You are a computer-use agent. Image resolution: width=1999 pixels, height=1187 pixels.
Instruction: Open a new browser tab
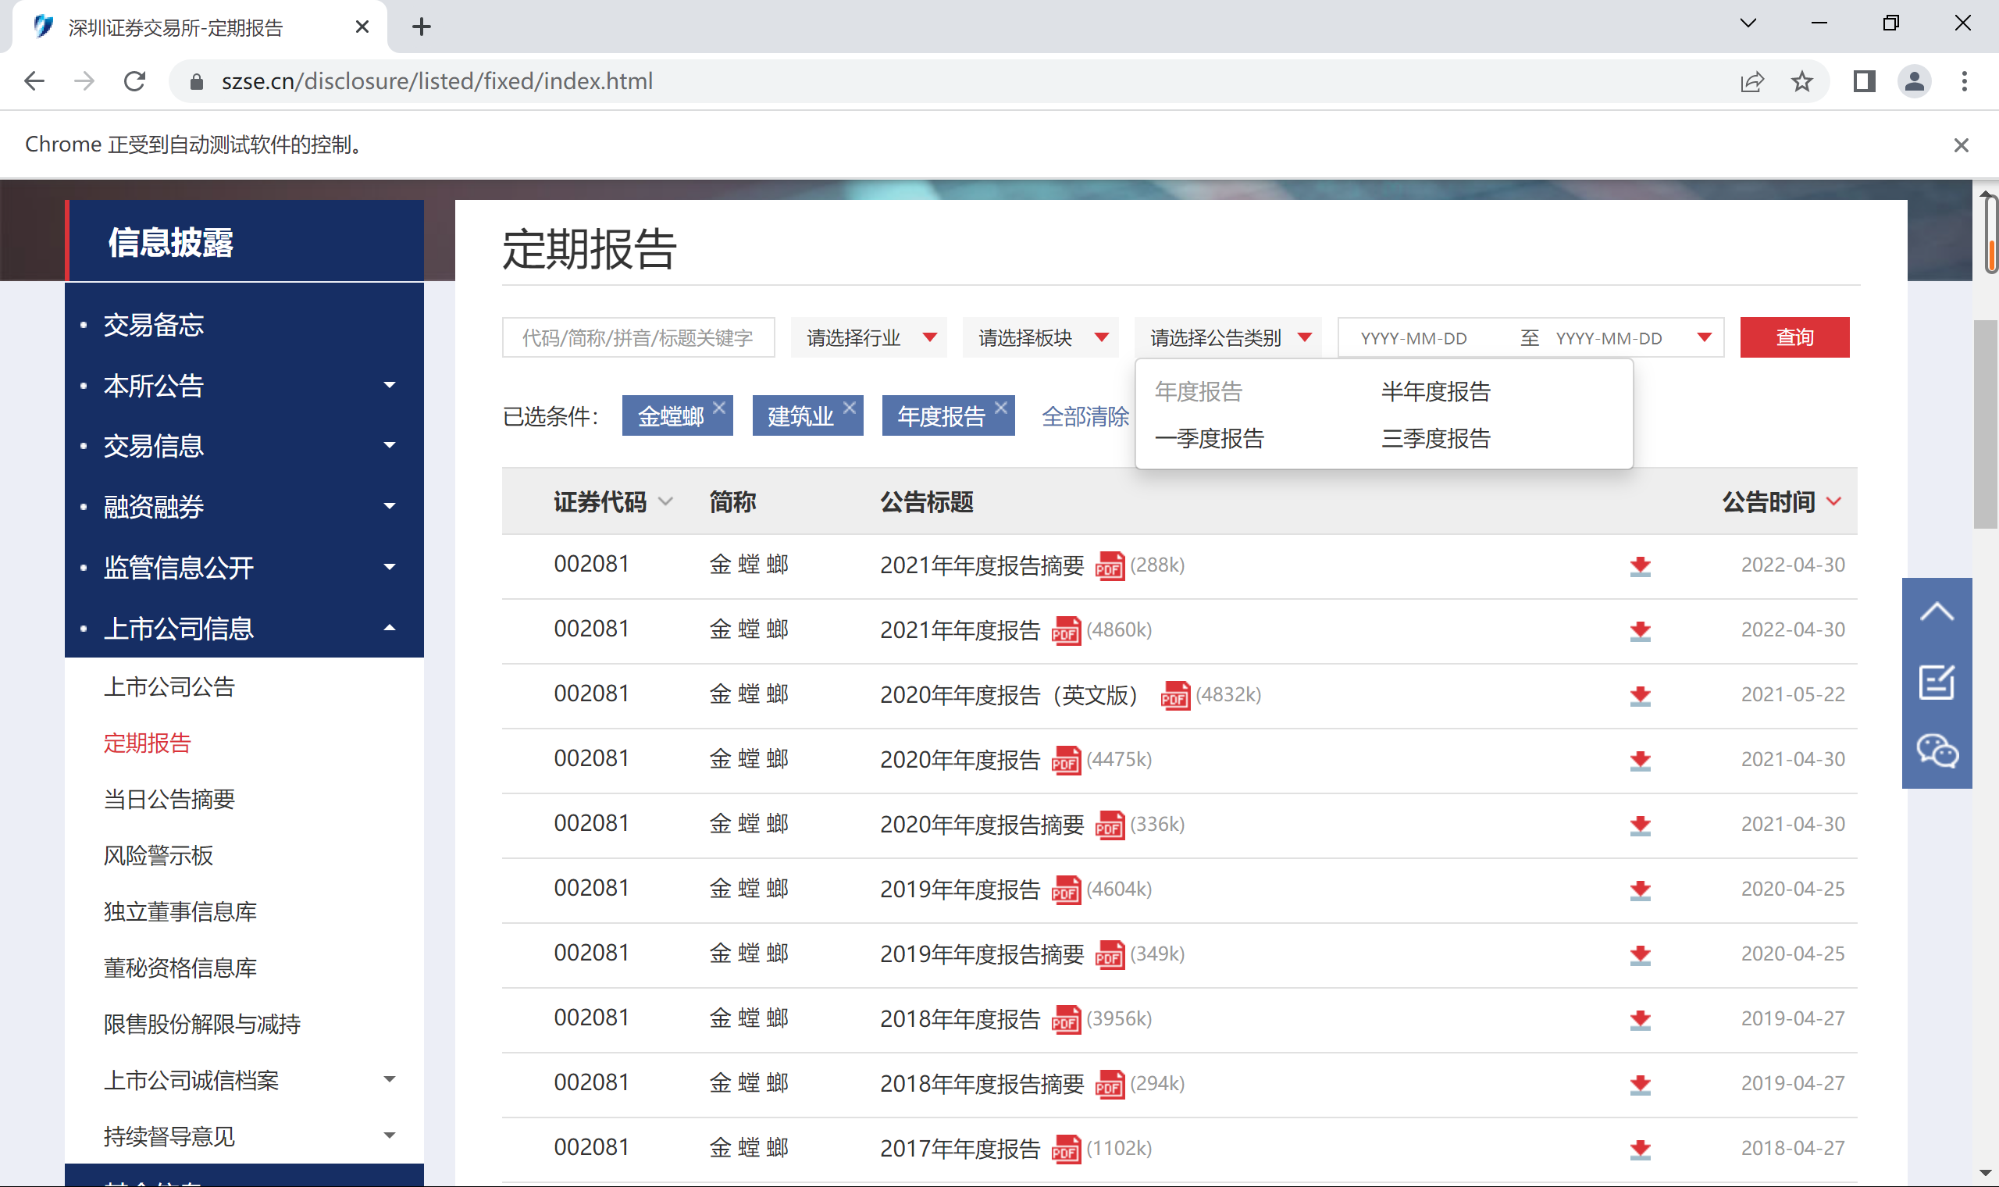pos(422,27)
